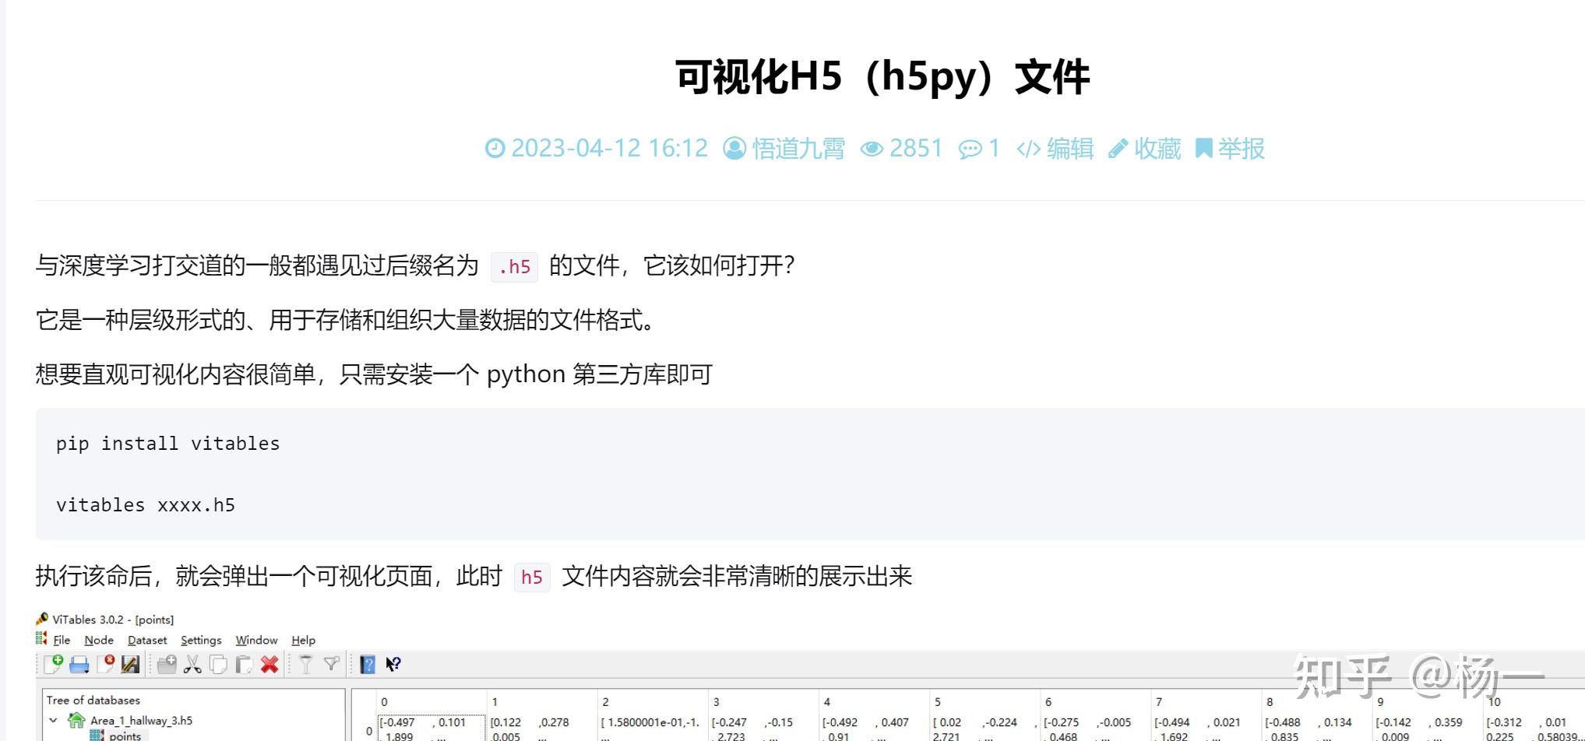This screenshot has width=1585, height=741.
Task: Click the Copy node icon
Action: (218, 665)
